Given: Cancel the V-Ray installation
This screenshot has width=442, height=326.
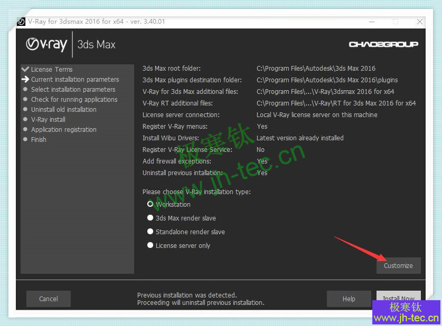Looking at the screenshot, I should [49, 299].
